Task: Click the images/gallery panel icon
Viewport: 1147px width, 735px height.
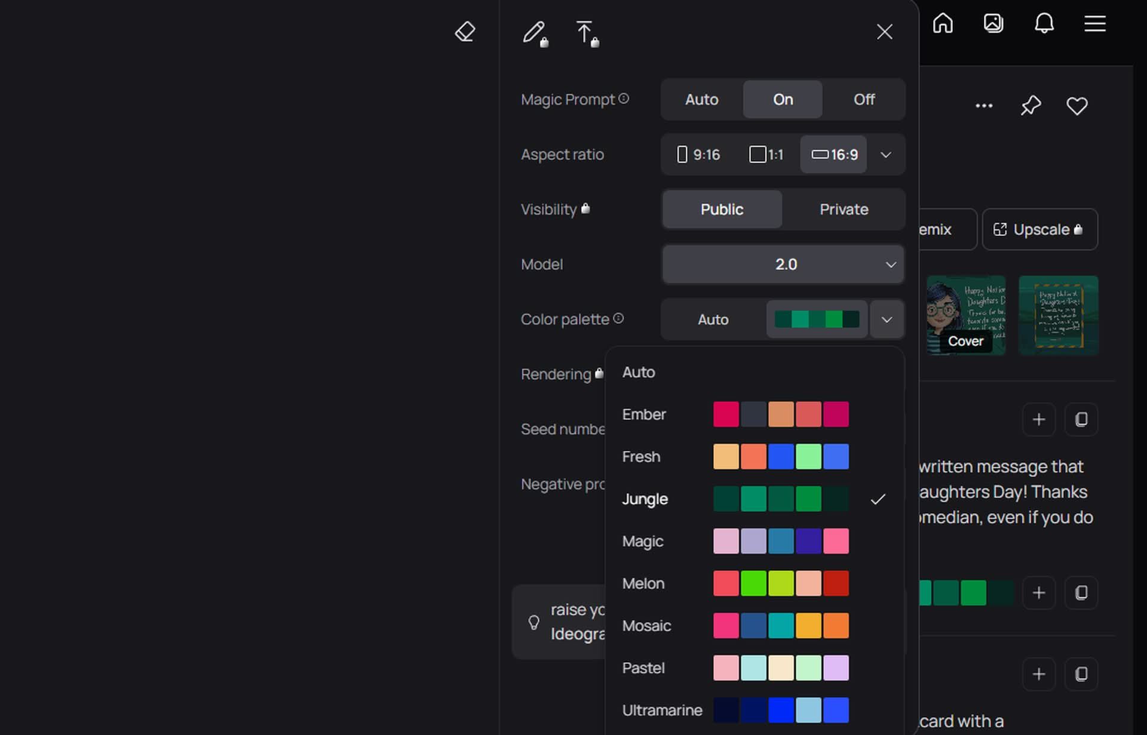Action: [993, 23]
